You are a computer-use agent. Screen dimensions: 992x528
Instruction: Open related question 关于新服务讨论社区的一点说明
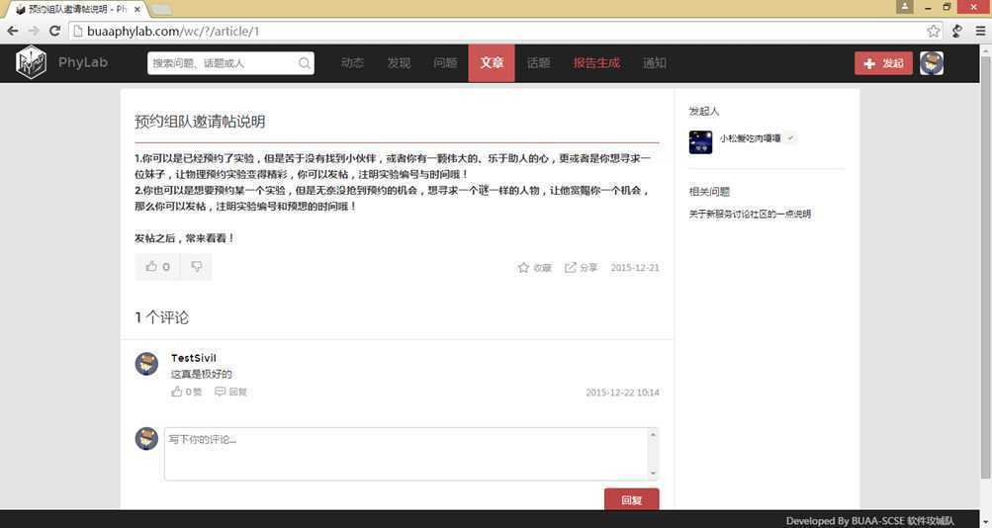(750, 215)
